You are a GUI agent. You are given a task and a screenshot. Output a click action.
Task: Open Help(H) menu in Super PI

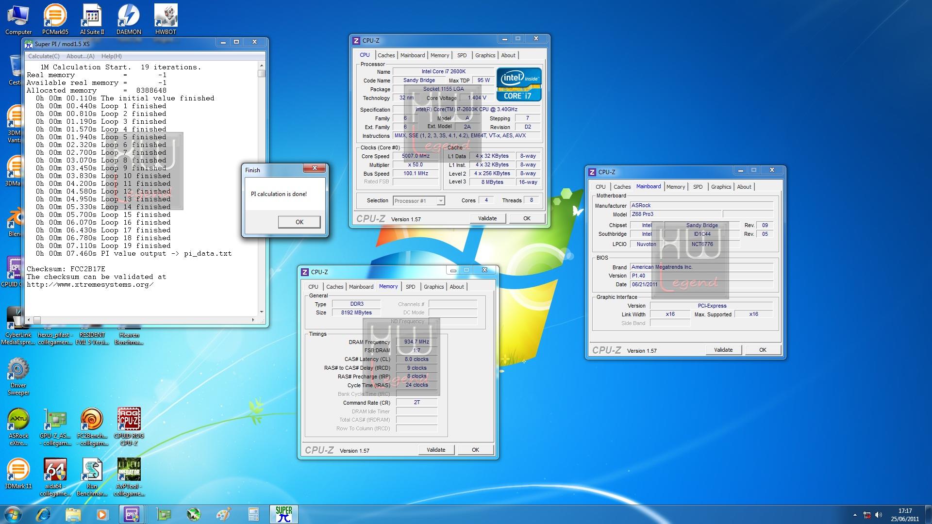click(x=112, y=56)
